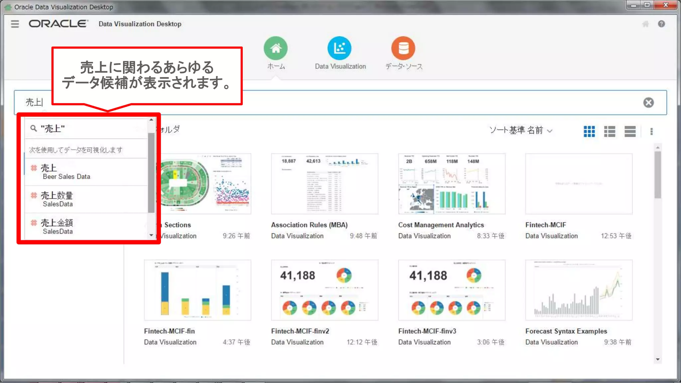681x383 pixels.
Task: Select suggestion 売上数量 from SalesData
Action: (x=86, y=199)
